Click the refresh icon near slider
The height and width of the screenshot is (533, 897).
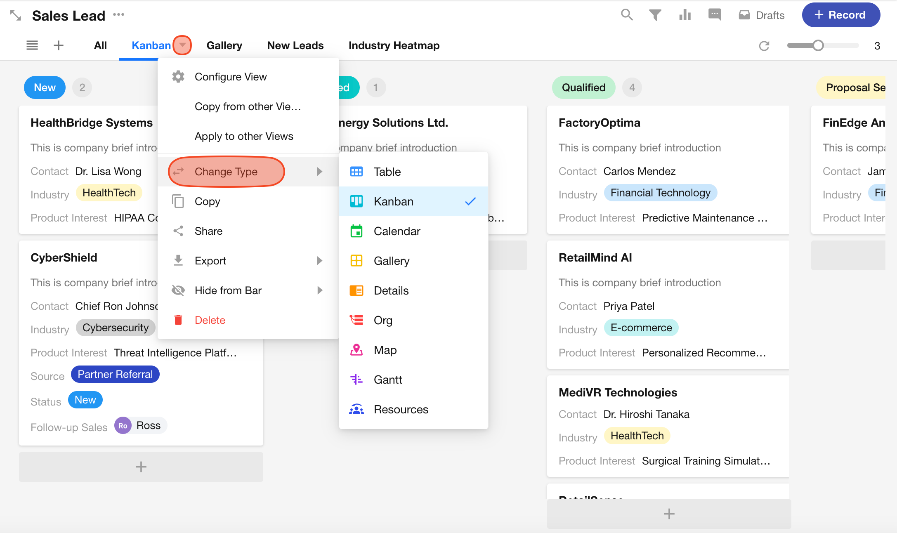[764, 46]
